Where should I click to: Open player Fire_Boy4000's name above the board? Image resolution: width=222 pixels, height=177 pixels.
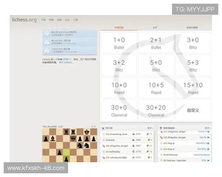tap(49, 126)
